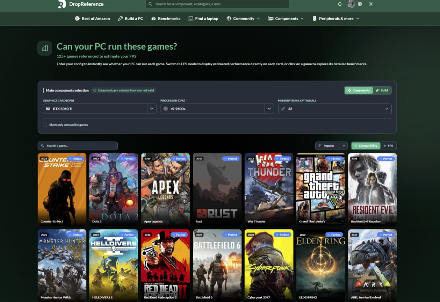Expand the graphics card dropdown
440x302 pixels.
coord(151,108)
